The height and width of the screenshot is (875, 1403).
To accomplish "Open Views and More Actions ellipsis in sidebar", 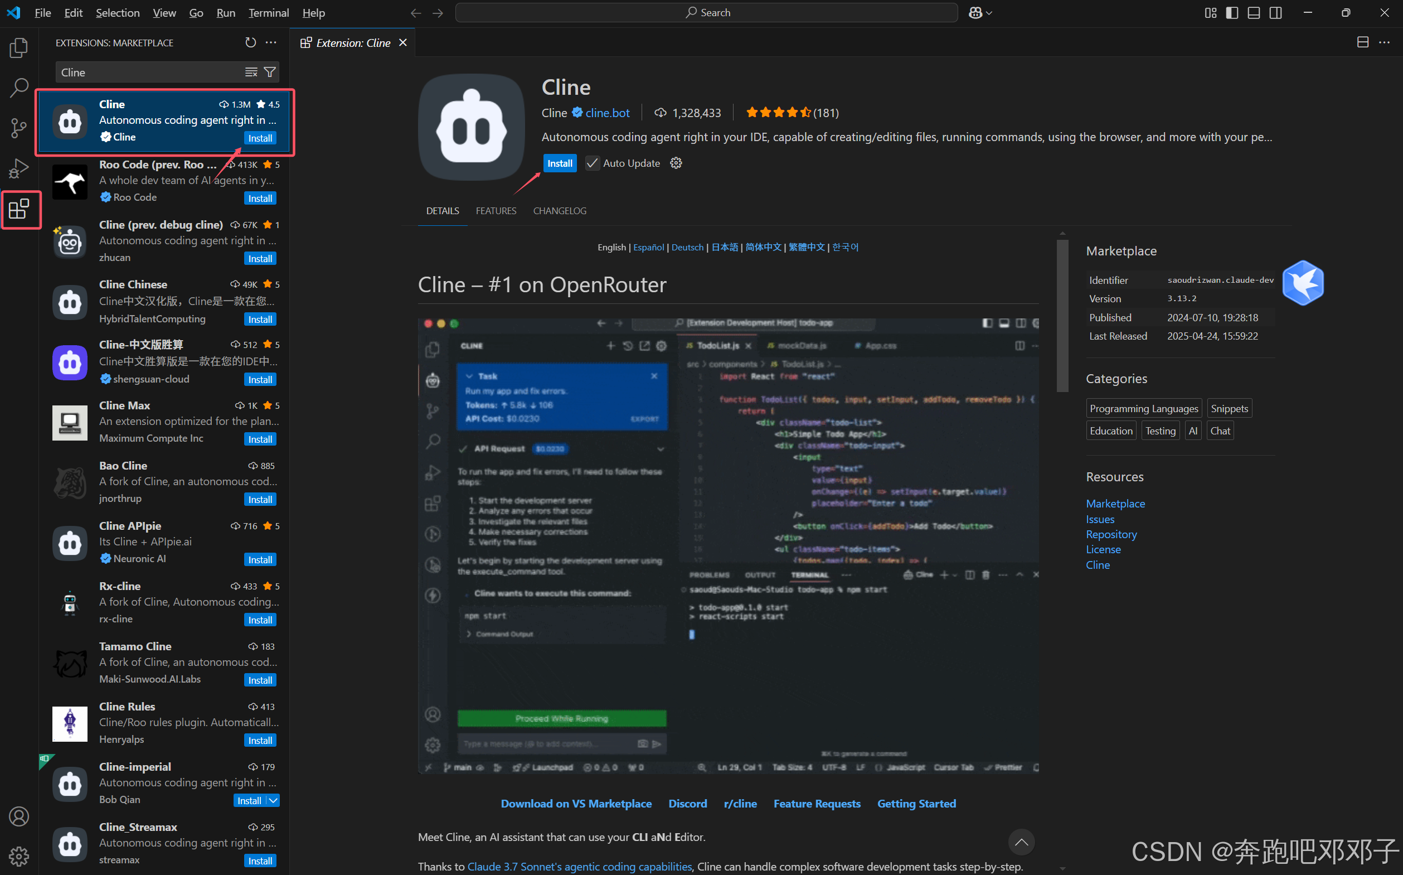I will (x=271, y=42).
